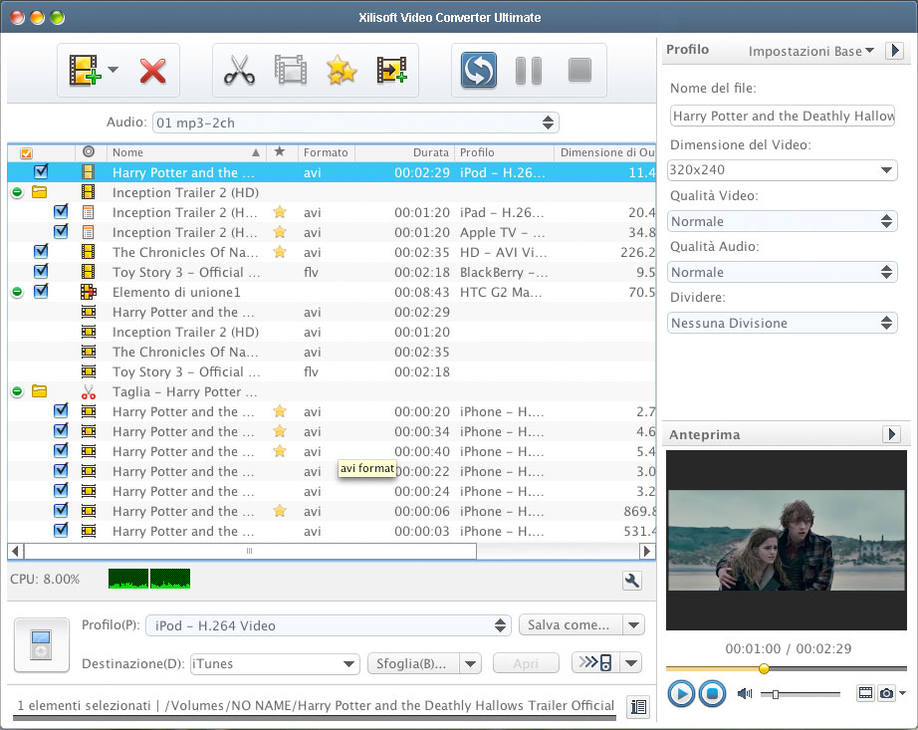Click the Salva come... button
The image size is (918, 730).
tap(571, 624)
